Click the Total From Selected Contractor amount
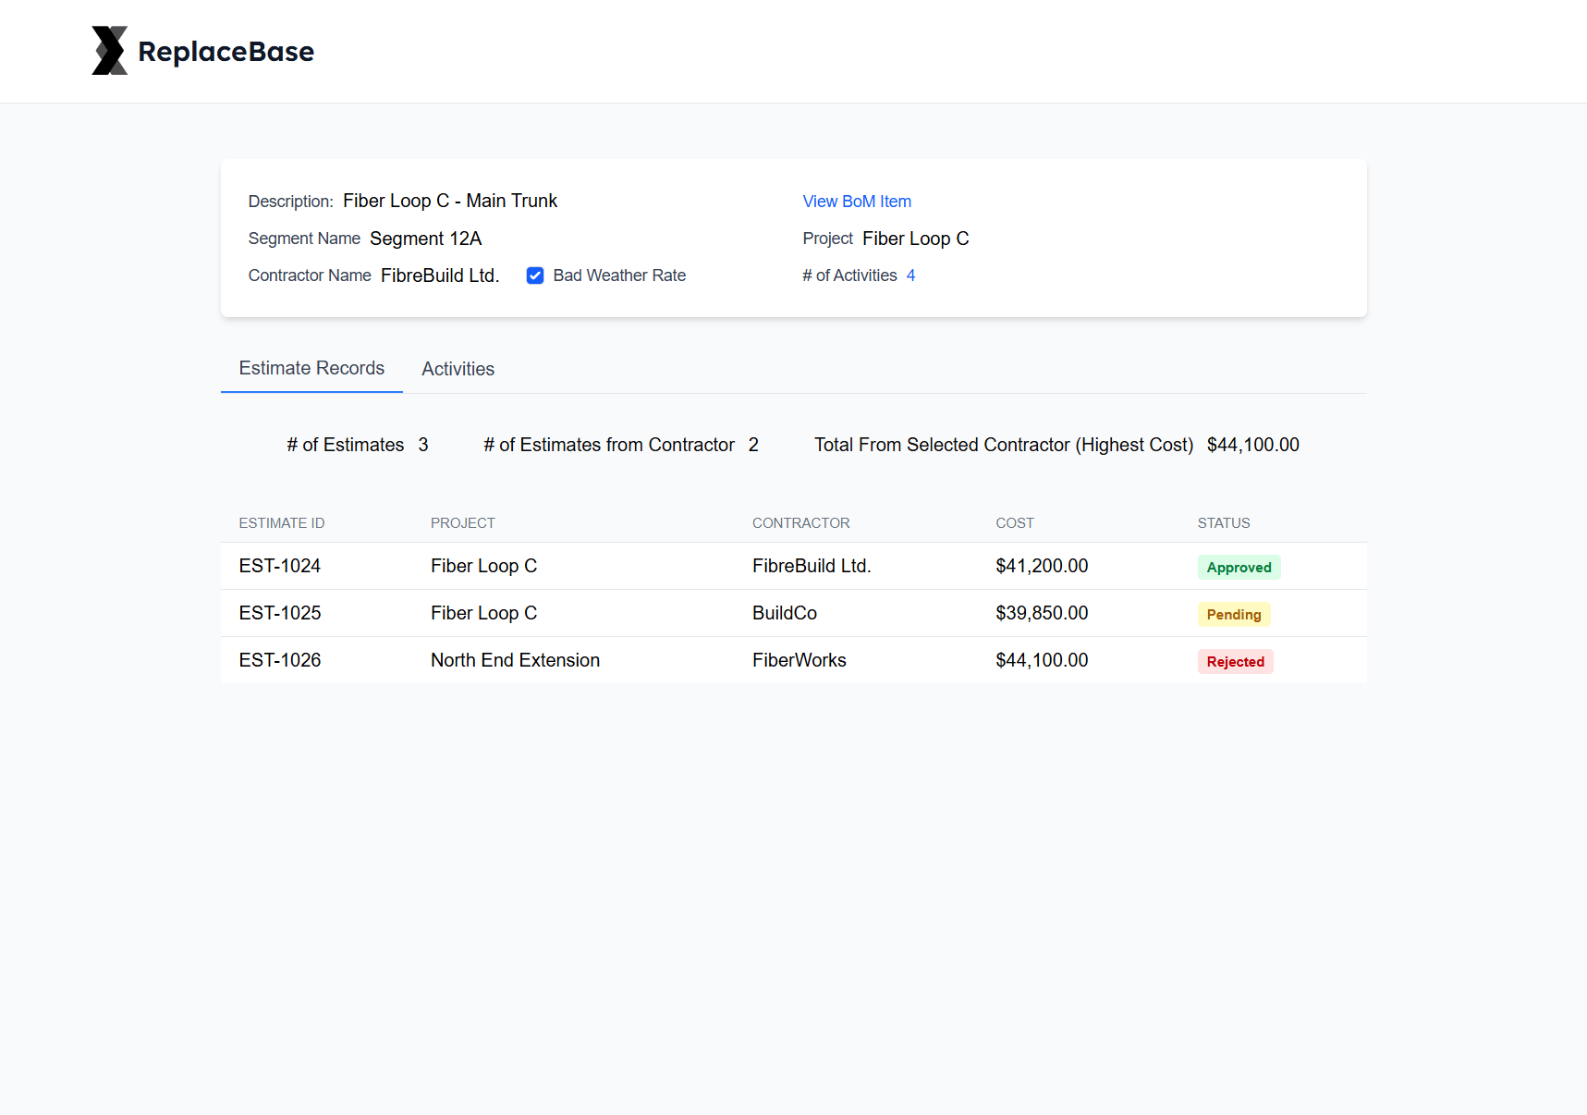This screenshot has width=1587, height=1115. click(x=1252, y=445)
